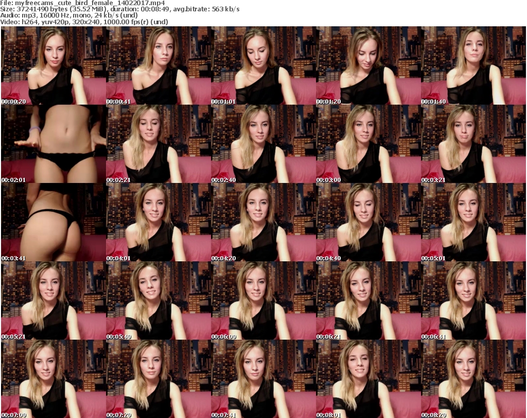This screenshot has width=527, height=418.
Task: Select the thumbnail at 00:07:20
Action: pos(159,379)
